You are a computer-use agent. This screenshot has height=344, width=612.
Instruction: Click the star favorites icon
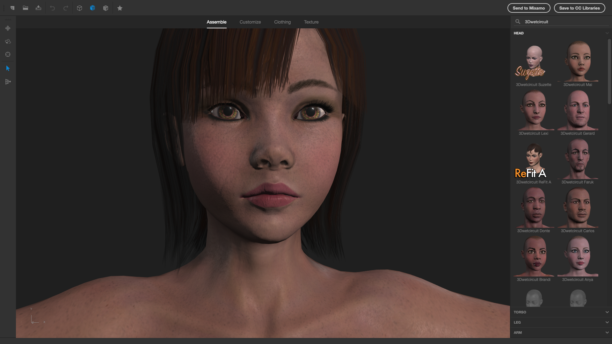120,8
